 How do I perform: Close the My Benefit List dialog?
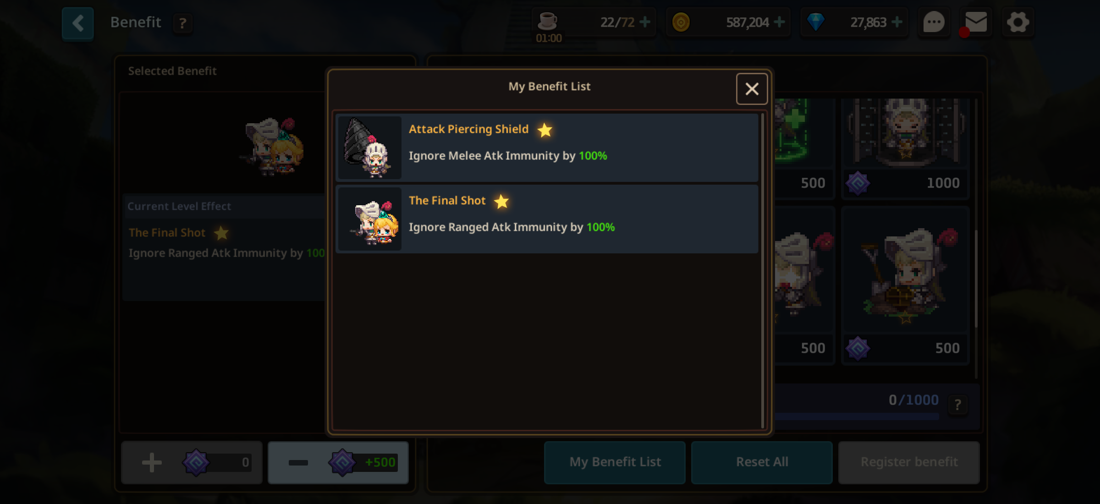click(752, 89)
